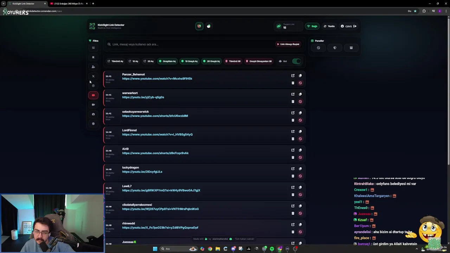Click Tümünü Aç button
The width and height of the screenshot is (450, 253).
click(x=115, y=61)
